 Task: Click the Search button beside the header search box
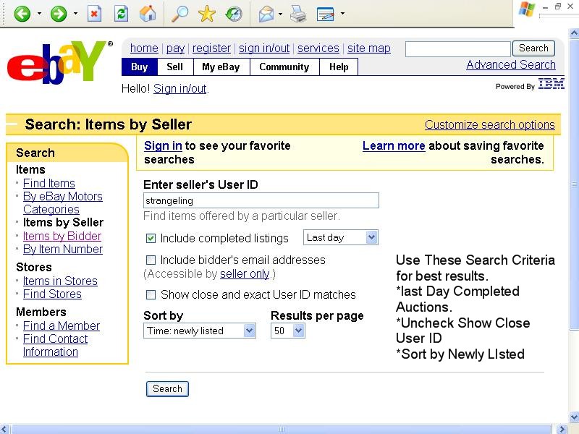[x=533, y=48]
